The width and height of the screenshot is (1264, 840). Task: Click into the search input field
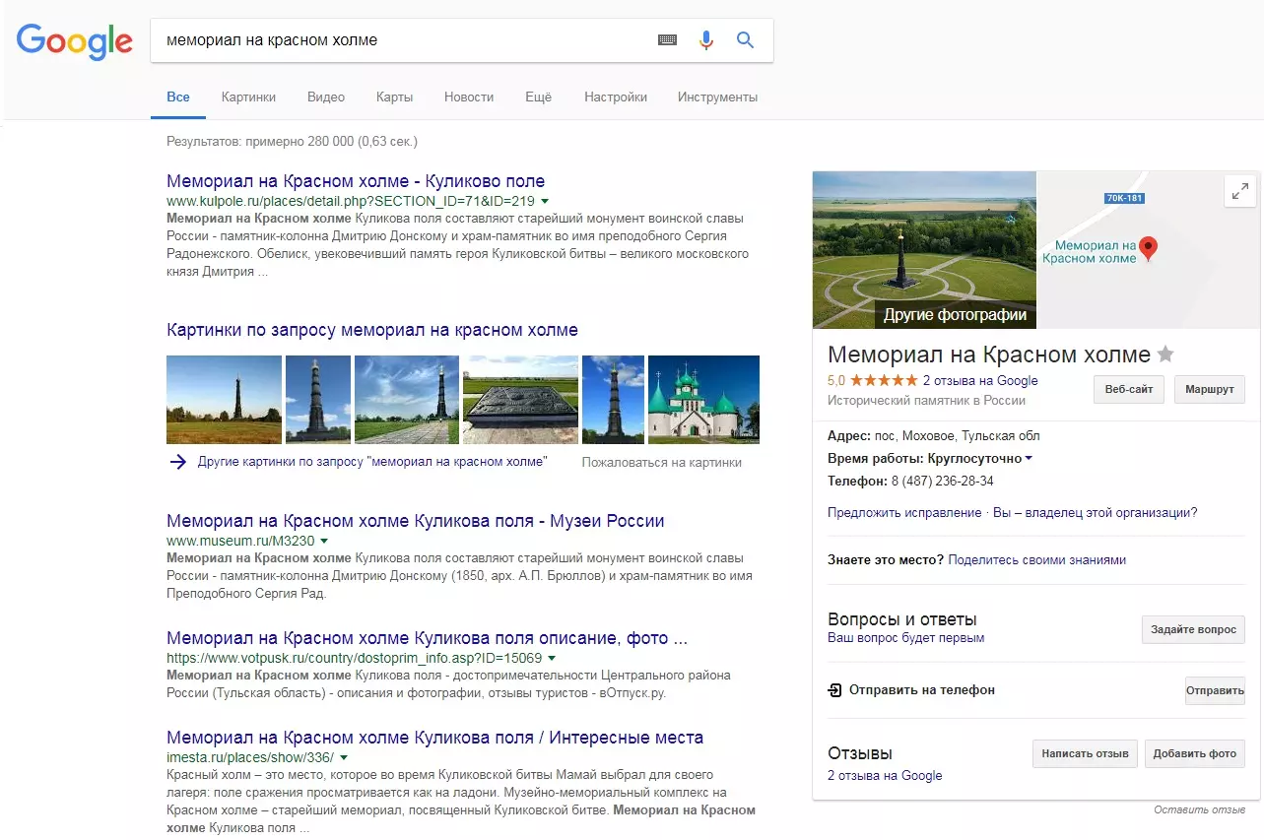click(x=404, y=40)
